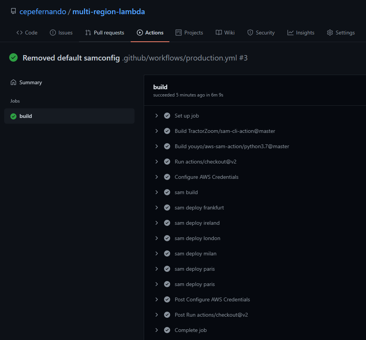This screenshot has width=366, height=340.
Task: Click the repository icon beside cepefernando
Action: click(13, 11)
